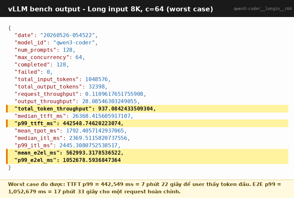Click the 'Worst case đo được' summary note

pos(144,188)
